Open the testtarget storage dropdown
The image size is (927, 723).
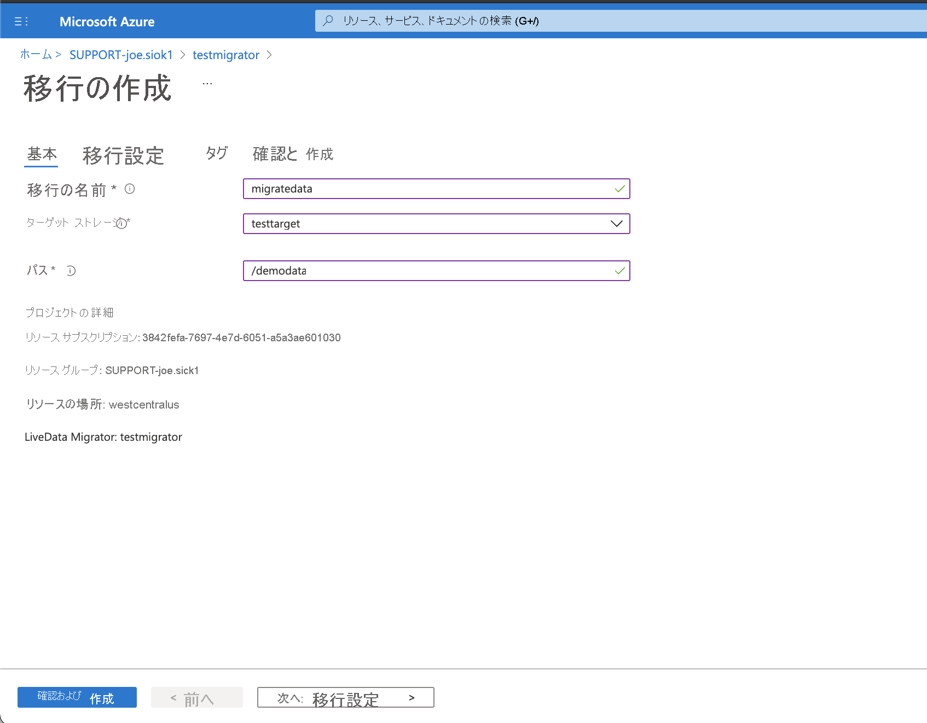pos(616,223)
